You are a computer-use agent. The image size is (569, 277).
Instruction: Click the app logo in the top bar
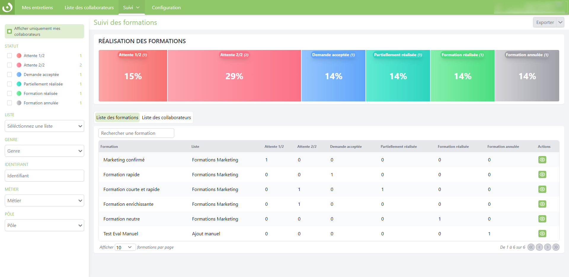coord(7,7)
